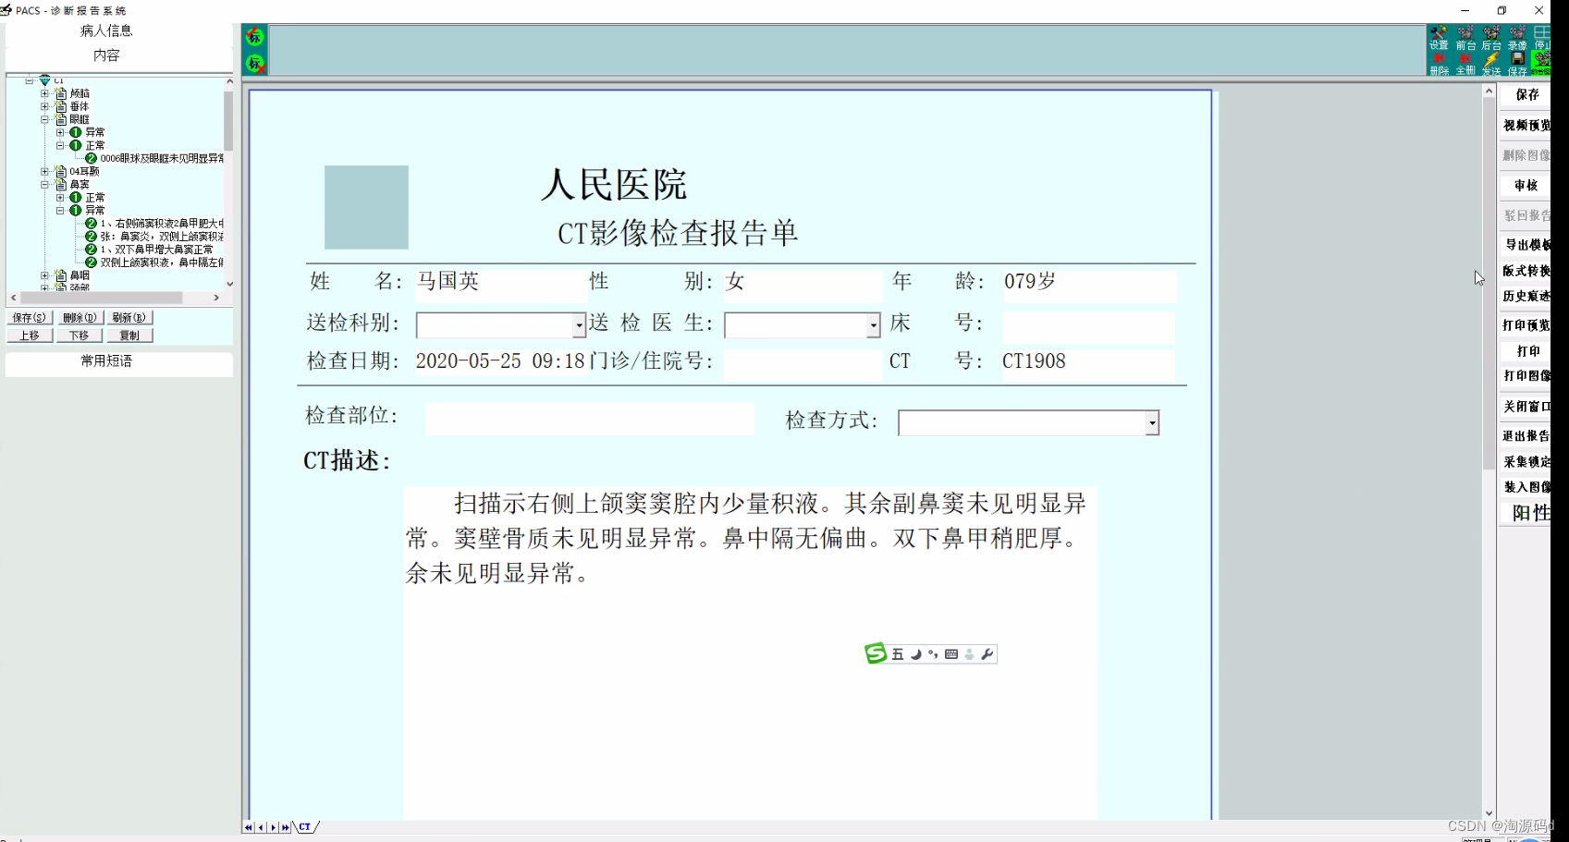Click the 检查部位 input field

coord(589,419)
